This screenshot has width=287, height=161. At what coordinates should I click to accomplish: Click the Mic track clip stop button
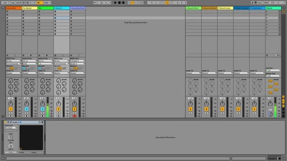click(x=39, y=55)
